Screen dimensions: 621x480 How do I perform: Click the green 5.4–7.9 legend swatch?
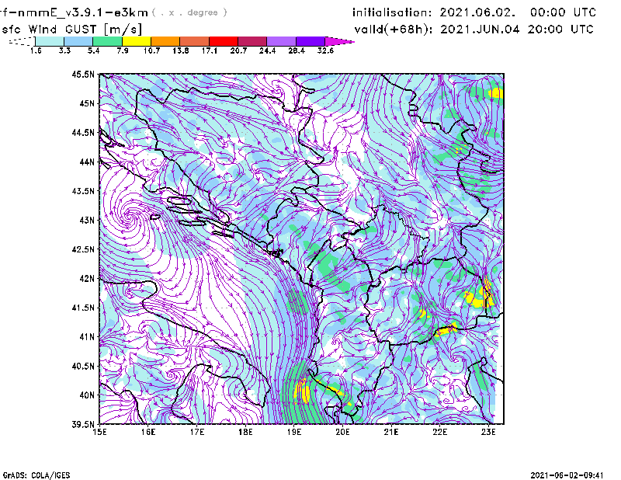(x=107, y=41)
